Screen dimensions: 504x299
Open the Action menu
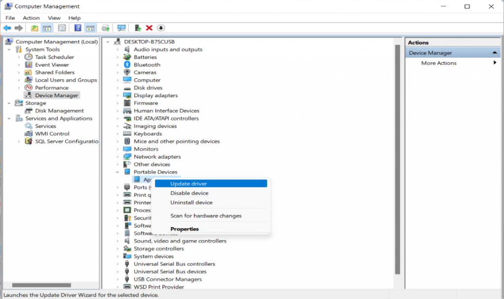pyautogui.click(x=31, y=18)
